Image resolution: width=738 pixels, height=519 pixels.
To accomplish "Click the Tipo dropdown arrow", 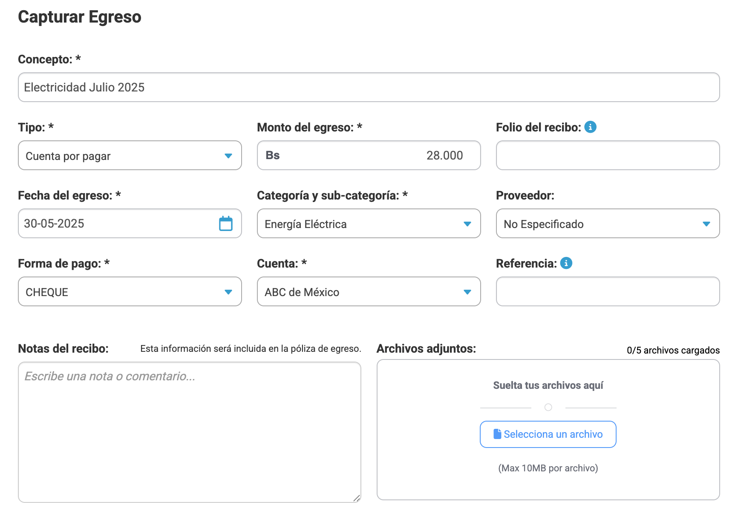I will (228, 156).
